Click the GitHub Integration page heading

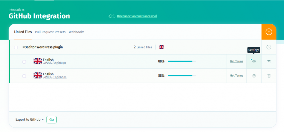click(39, 16)
